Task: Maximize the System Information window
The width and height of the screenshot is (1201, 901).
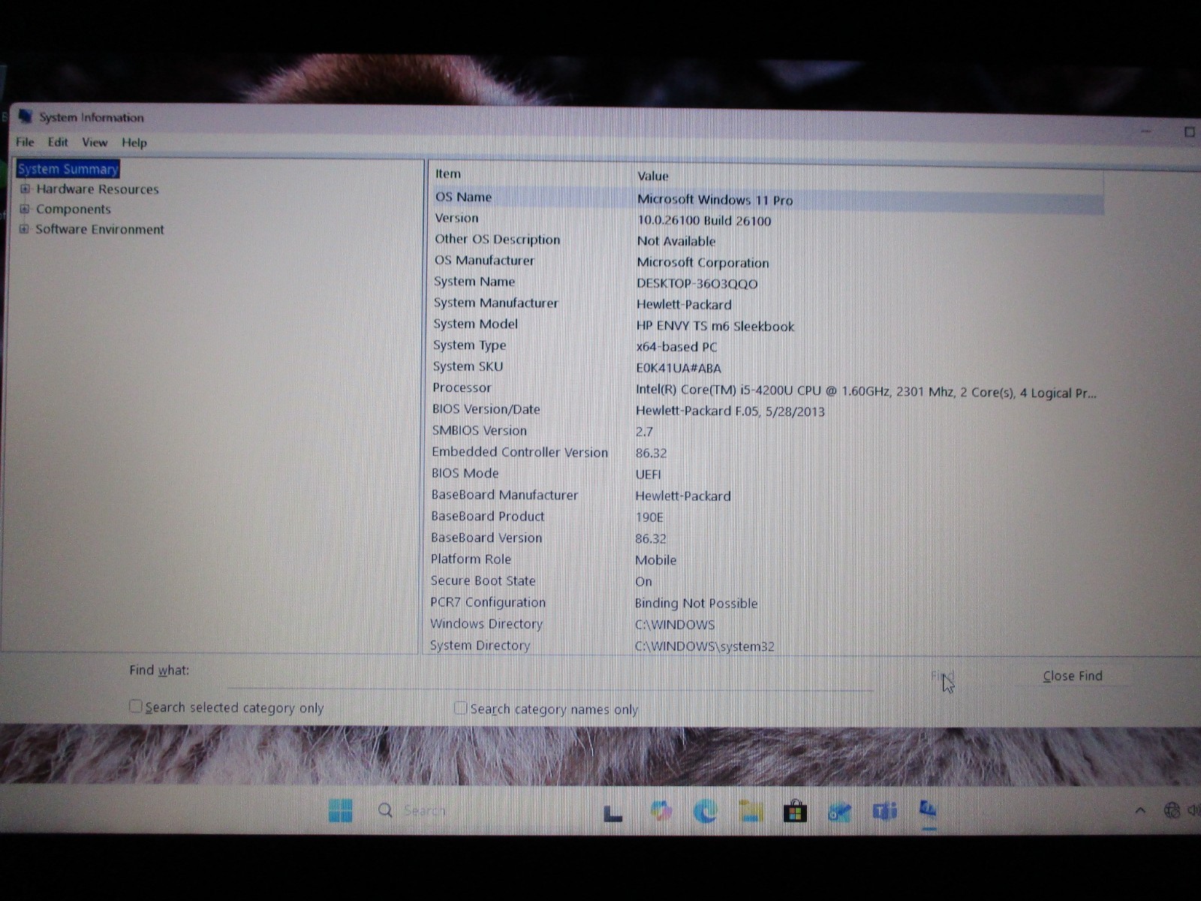Action: (x=1190, y=132)
